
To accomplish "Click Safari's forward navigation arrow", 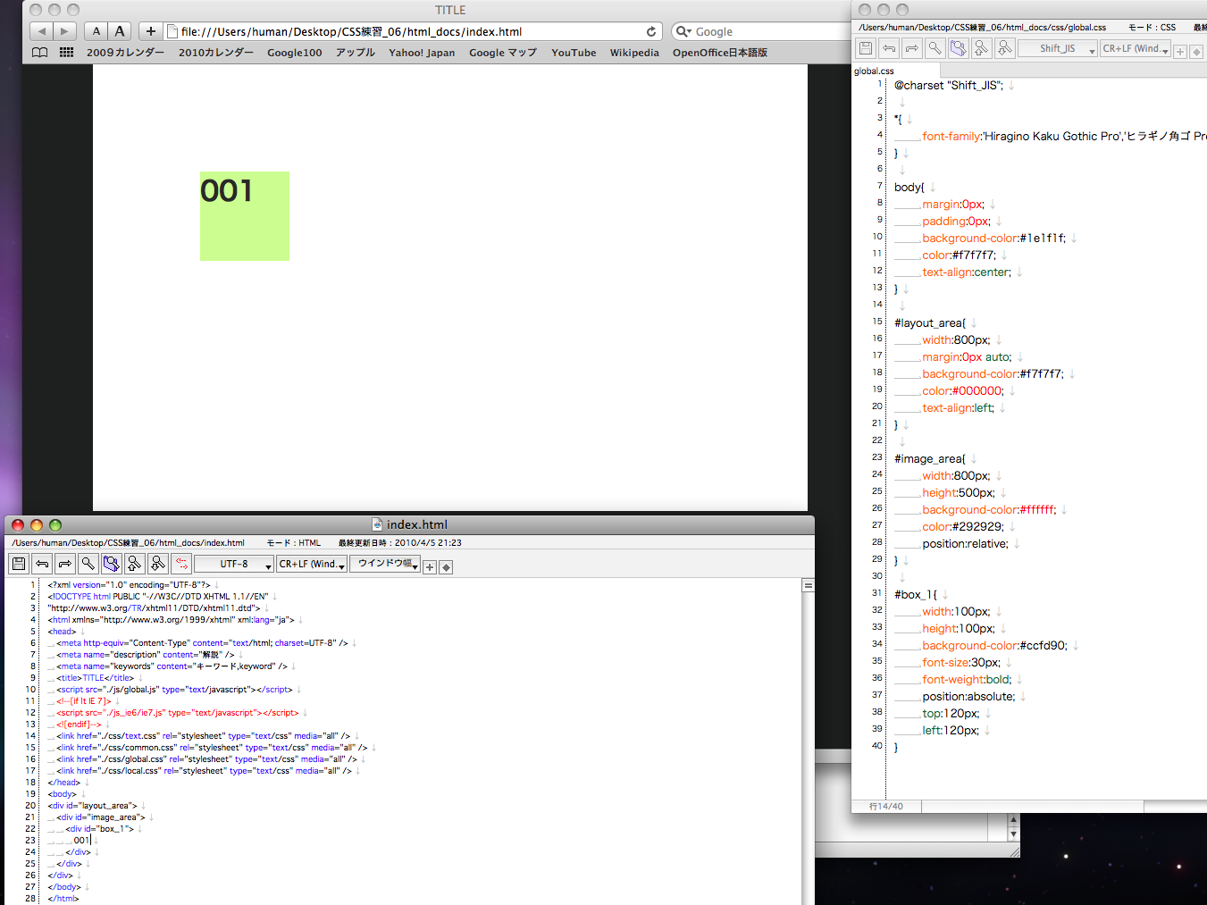I will click(x=65, y=31).
